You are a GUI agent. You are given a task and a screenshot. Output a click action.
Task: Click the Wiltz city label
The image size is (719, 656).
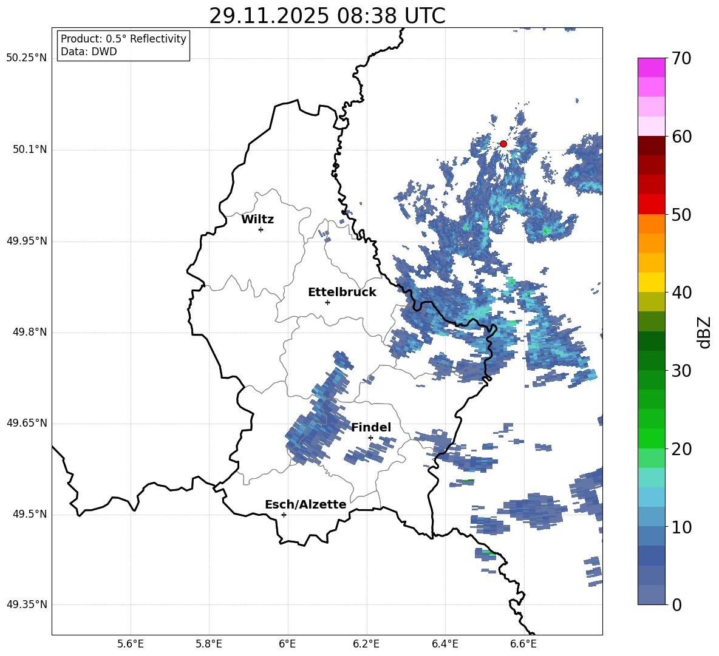257,220
